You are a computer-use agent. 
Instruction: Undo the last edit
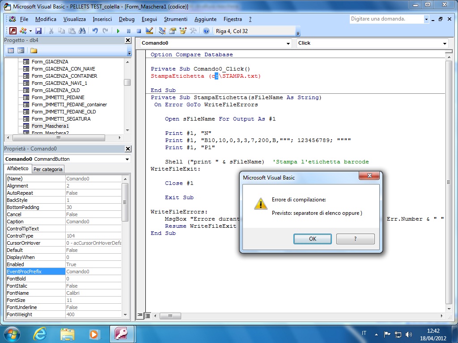tap(95, 31)
